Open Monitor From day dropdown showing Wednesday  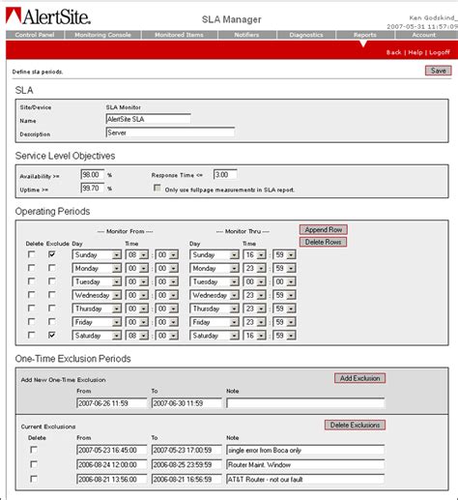coord(97,295)
